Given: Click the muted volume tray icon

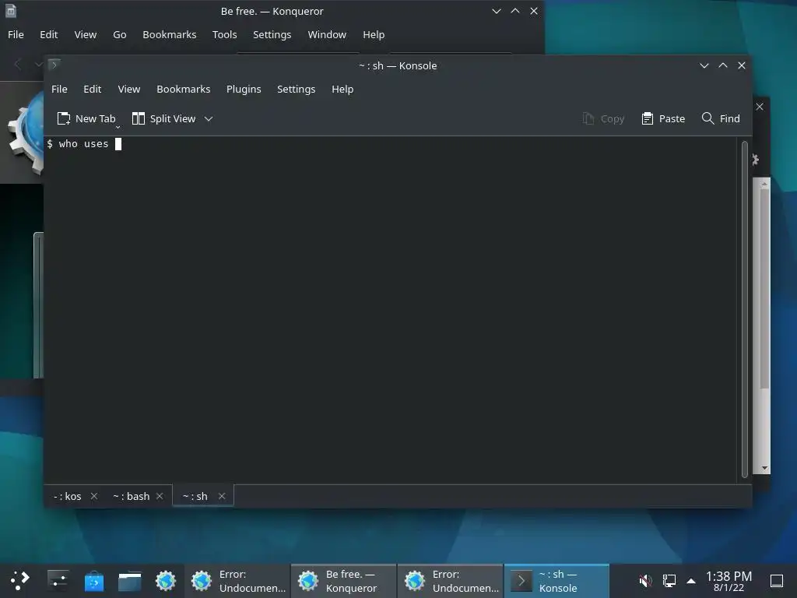Looking at the screenshot, I should (645, 581).
